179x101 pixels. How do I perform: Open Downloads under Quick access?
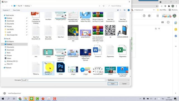[x=10, y=21]
